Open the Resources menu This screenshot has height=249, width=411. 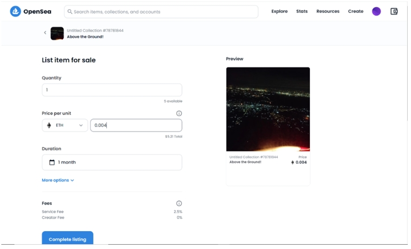(328, 11)
